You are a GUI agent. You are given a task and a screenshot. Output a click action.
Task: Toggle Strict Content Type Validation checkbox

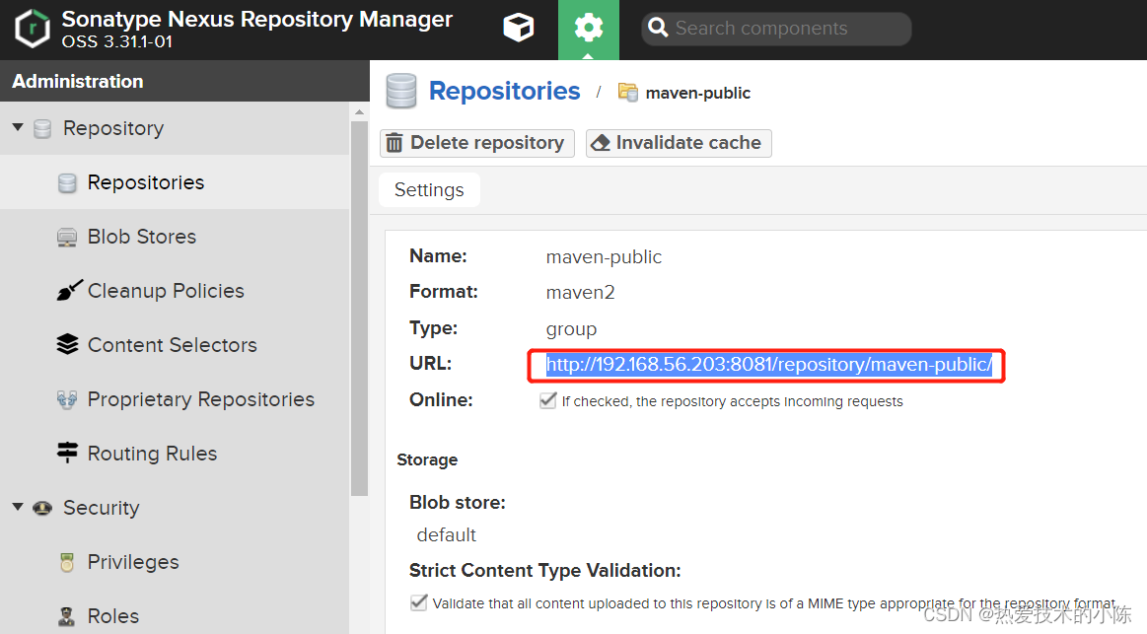pyautogui.click(x=418, y=602)
